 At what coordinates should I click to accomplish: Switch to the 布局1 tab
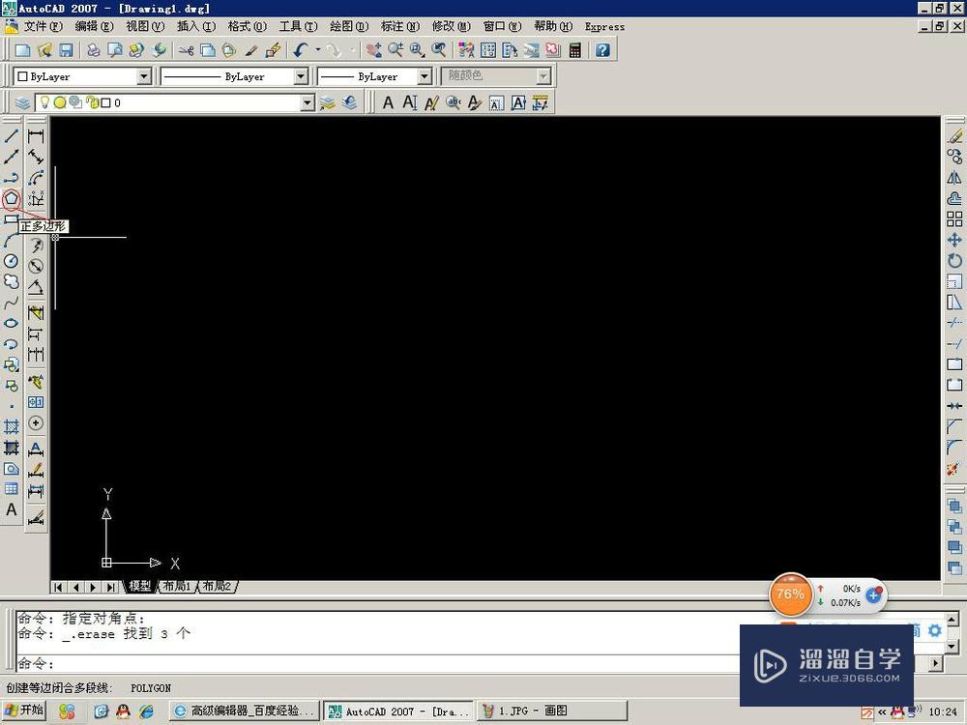178,586
